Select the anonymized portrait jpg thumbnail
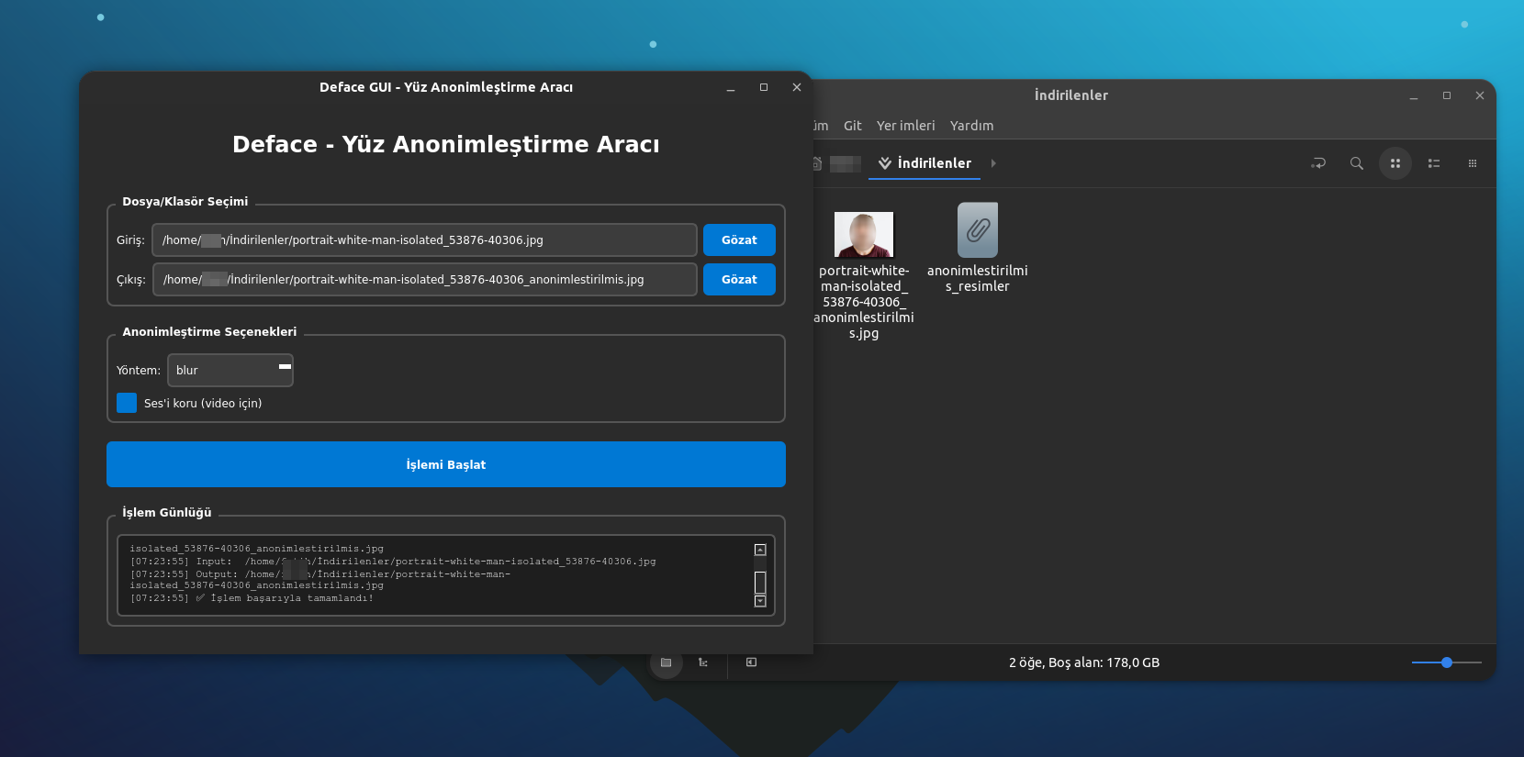 coord(863,235)
